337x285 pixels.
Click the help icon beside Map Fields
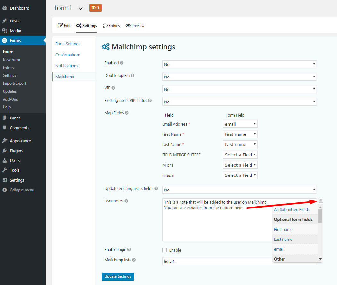[127, 113]
